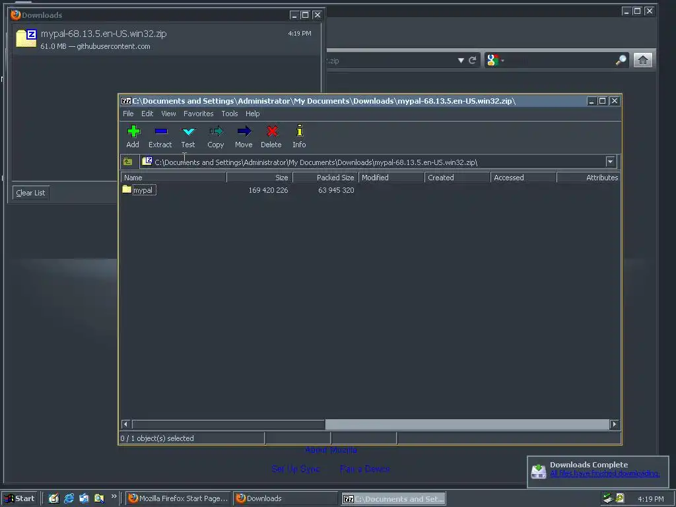Click the horizontal scrollbar right arrow

click(615, 424)
